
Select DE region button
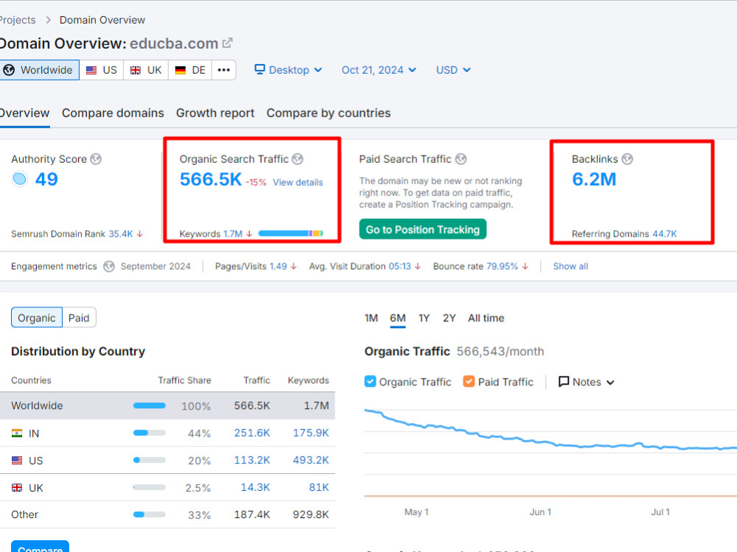click(x=190, y=70)
